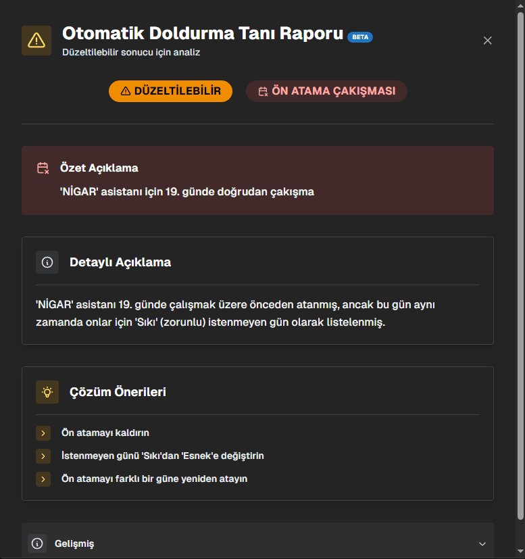The image size is (525, 559).
Task: Close the diagnostic report dialog
Action: click(x=488, y=41)
